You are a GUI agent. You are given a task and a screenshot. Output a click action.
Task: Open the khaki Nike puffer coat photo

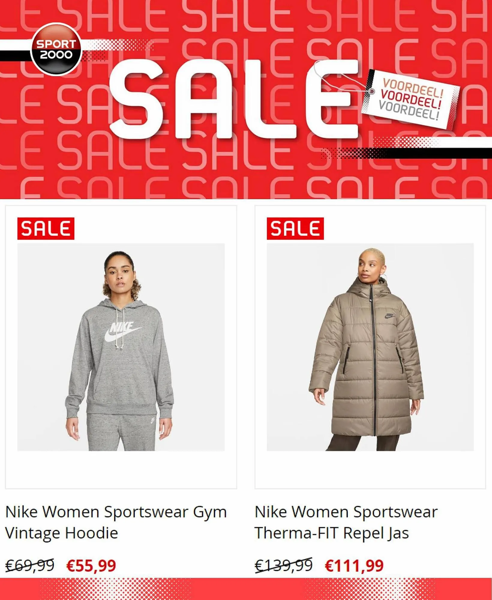click(370, 347)
